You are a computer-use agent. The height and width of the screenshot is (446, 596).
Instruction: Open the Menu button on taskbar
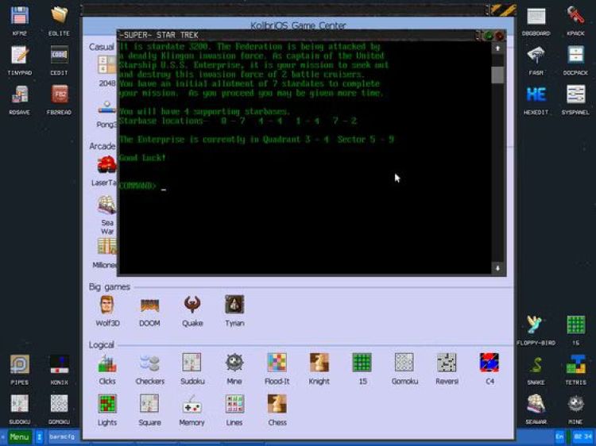pyautogui.click(x=19, y=437)
